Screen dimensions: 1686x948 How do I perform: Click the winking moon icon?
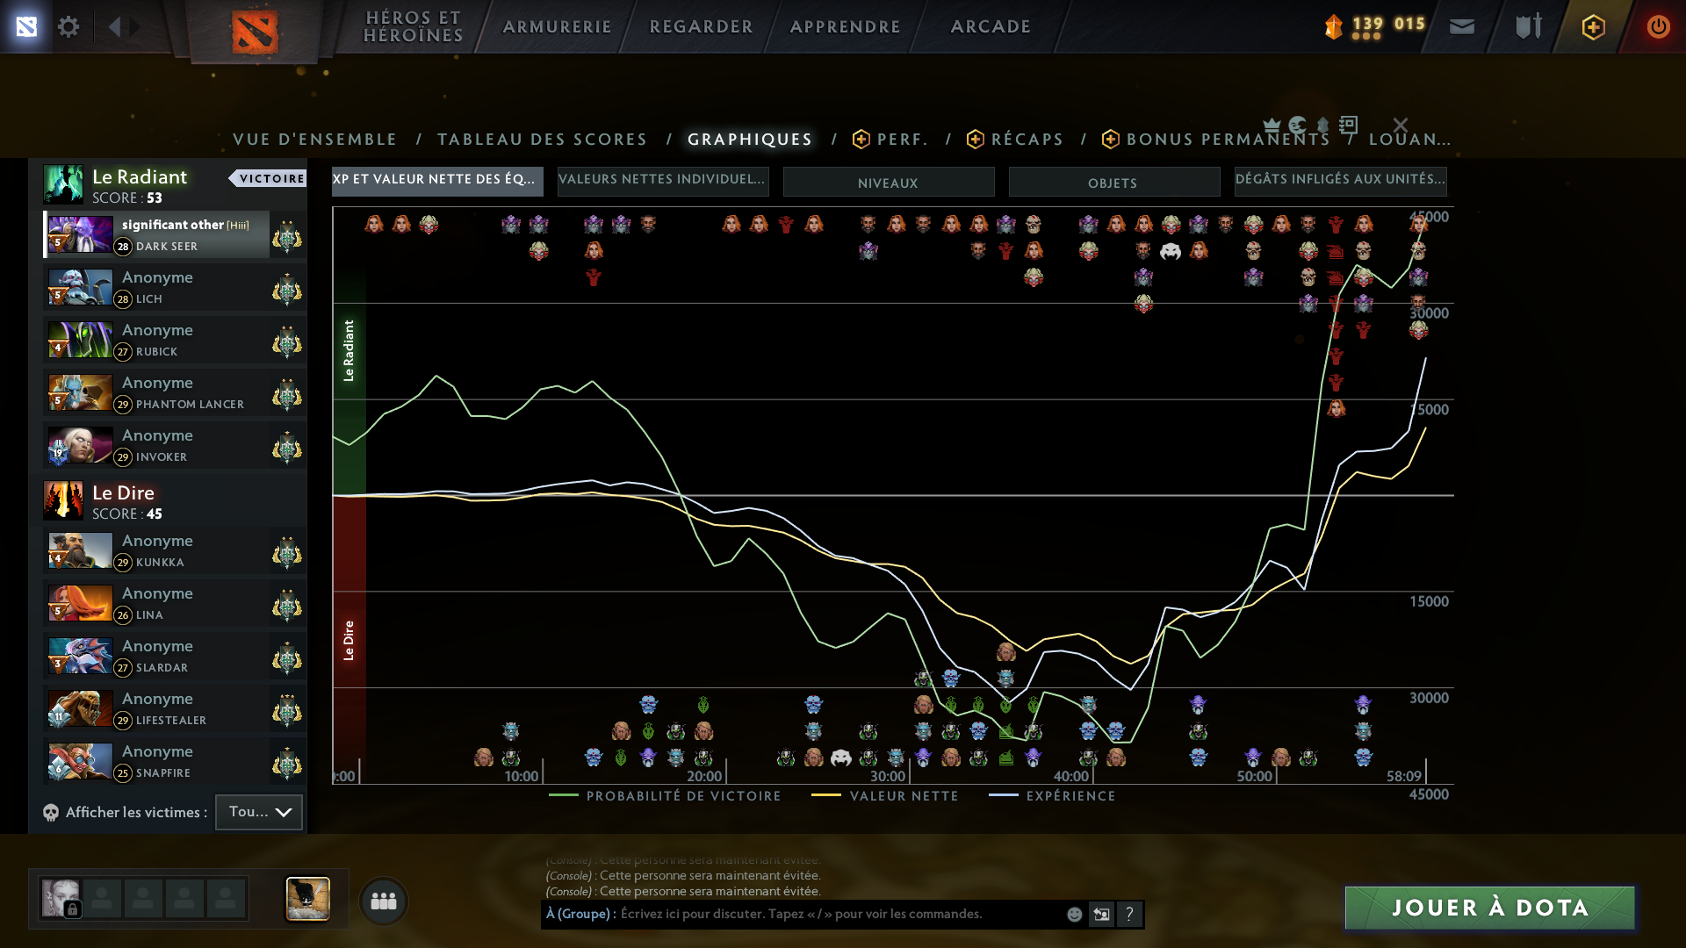tap(1297, 125)
